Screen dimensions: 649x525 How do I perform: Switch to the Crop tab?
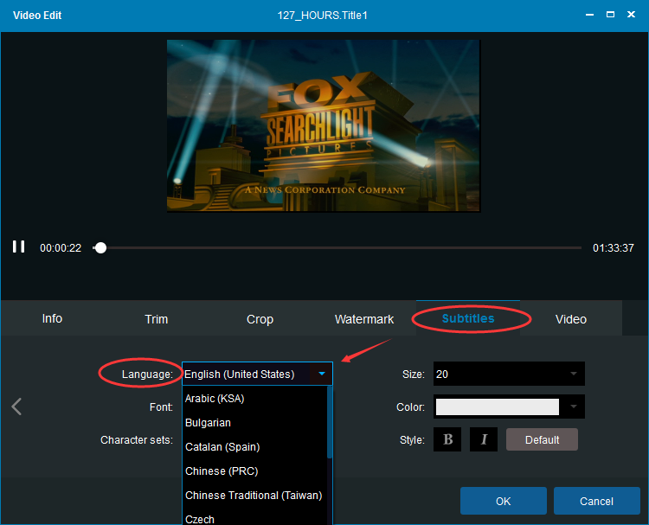pyautogui.click(x=260, y=319)
